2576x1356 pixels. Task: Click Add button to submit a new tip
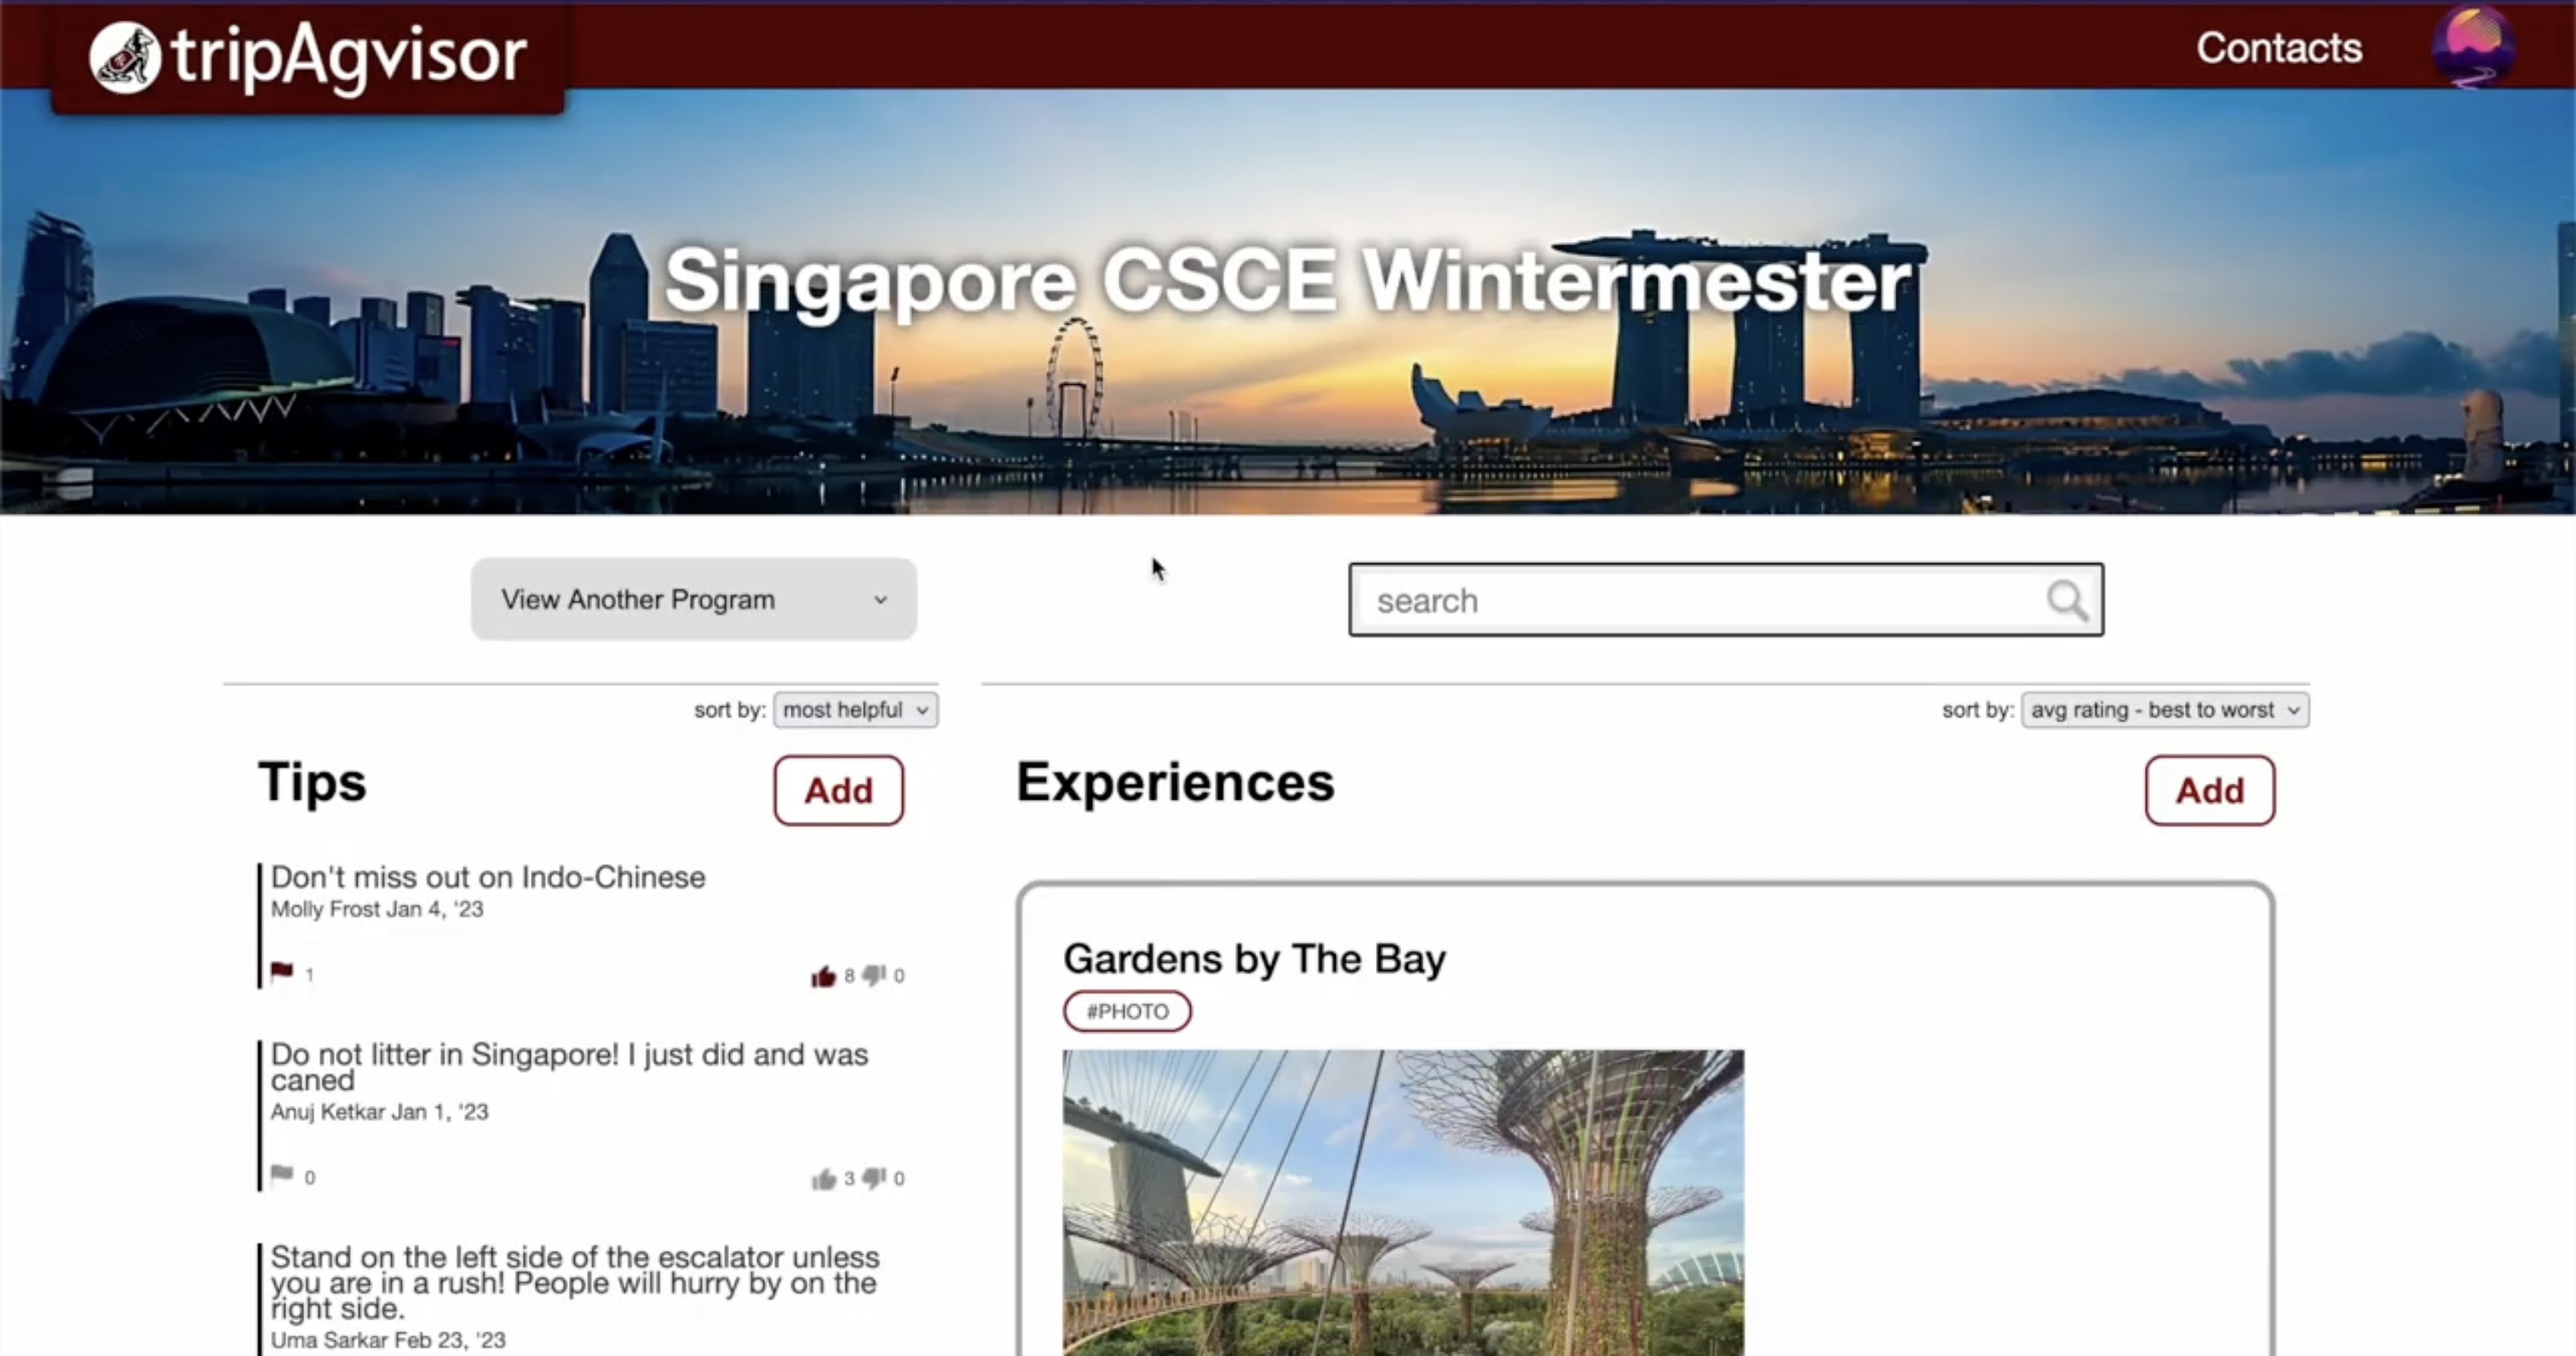(838, 789)
